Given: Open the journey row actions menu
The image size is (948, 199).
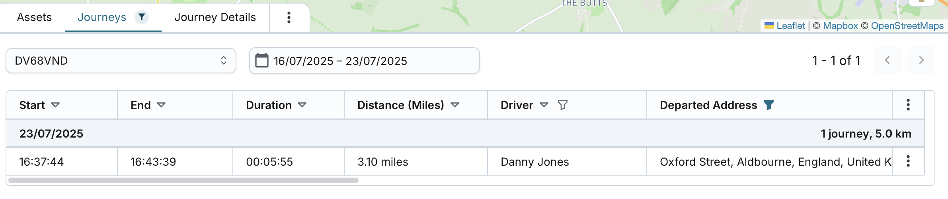Looking at the screenshot, I should pos(908,161).
